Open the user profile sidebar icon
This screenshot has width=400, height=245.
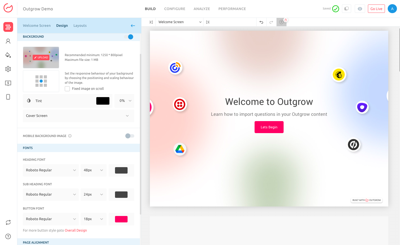pyautogui.click(x=8, y=41)
